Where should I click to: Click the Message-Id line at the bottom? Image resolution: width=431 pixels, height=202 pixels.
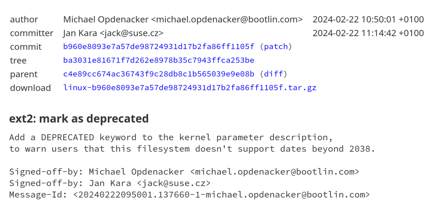coord(189,194)
